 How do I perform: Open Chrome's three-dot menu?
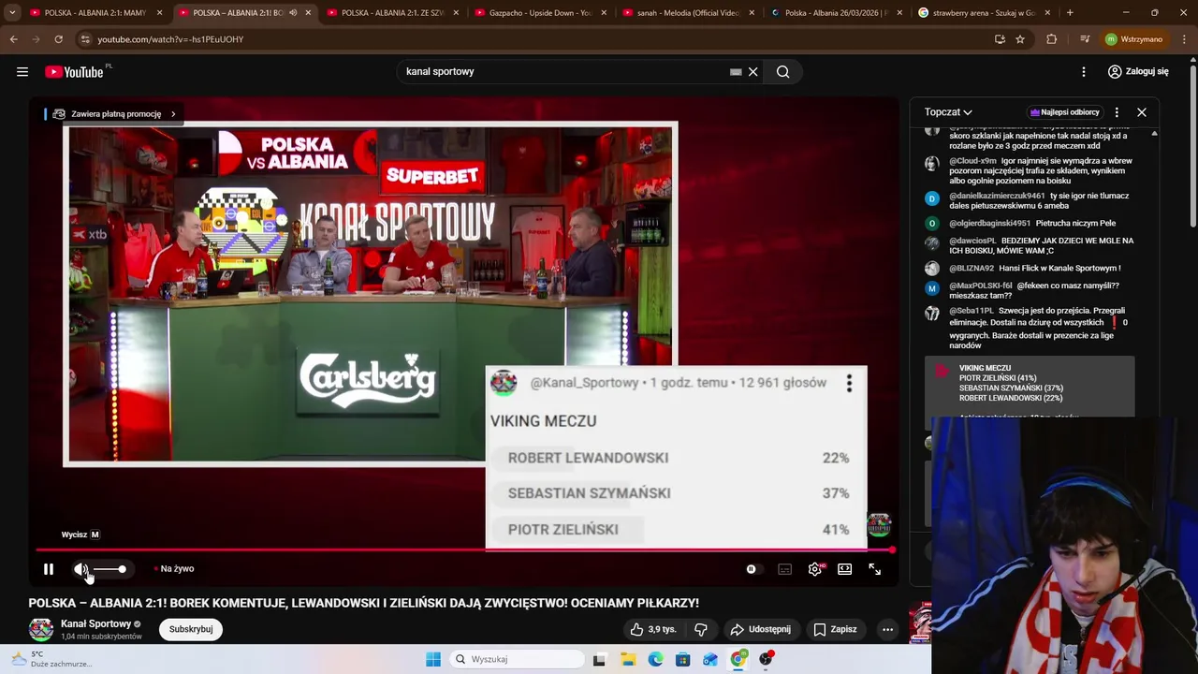pos(1184,39)
